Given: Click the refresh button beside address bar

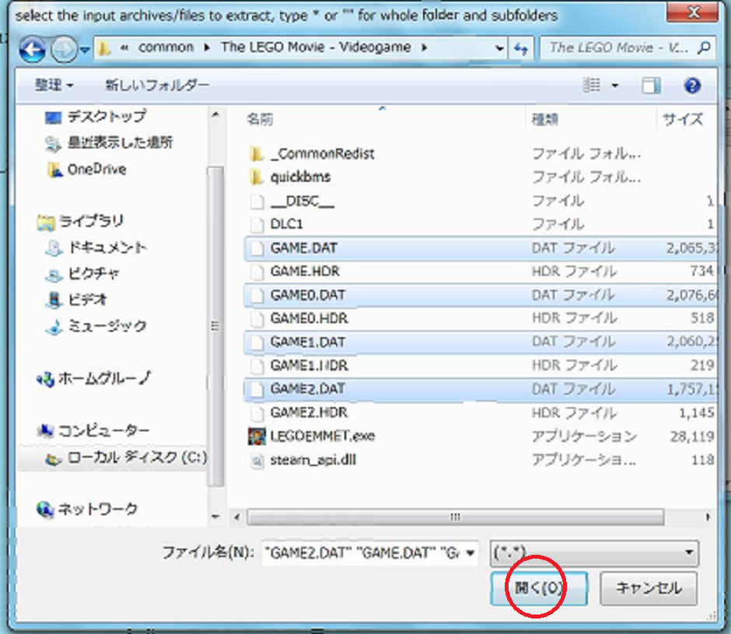Looking at the screenshot, I should (x=521, y=48).
